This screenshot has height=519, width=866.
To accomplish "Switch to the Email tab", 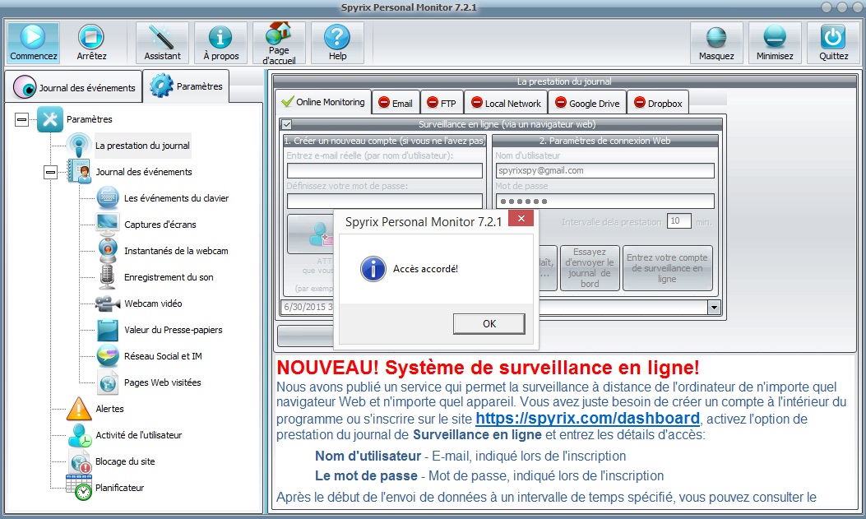I will (x=396, y=104).
